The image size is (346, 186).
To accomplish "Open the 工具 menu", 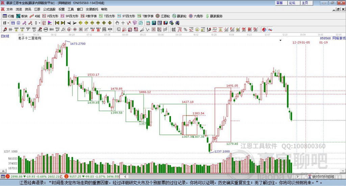I will click(x=71, y=9).
